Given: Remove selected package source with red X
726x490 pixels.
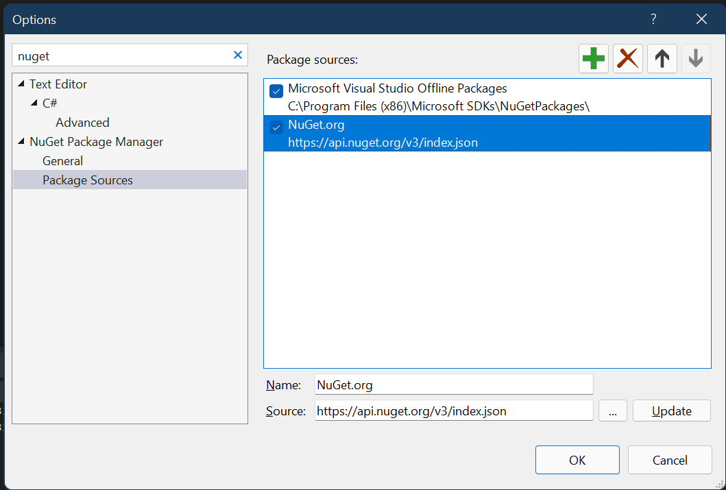Looking at the screenshot, I should (628, 59).
